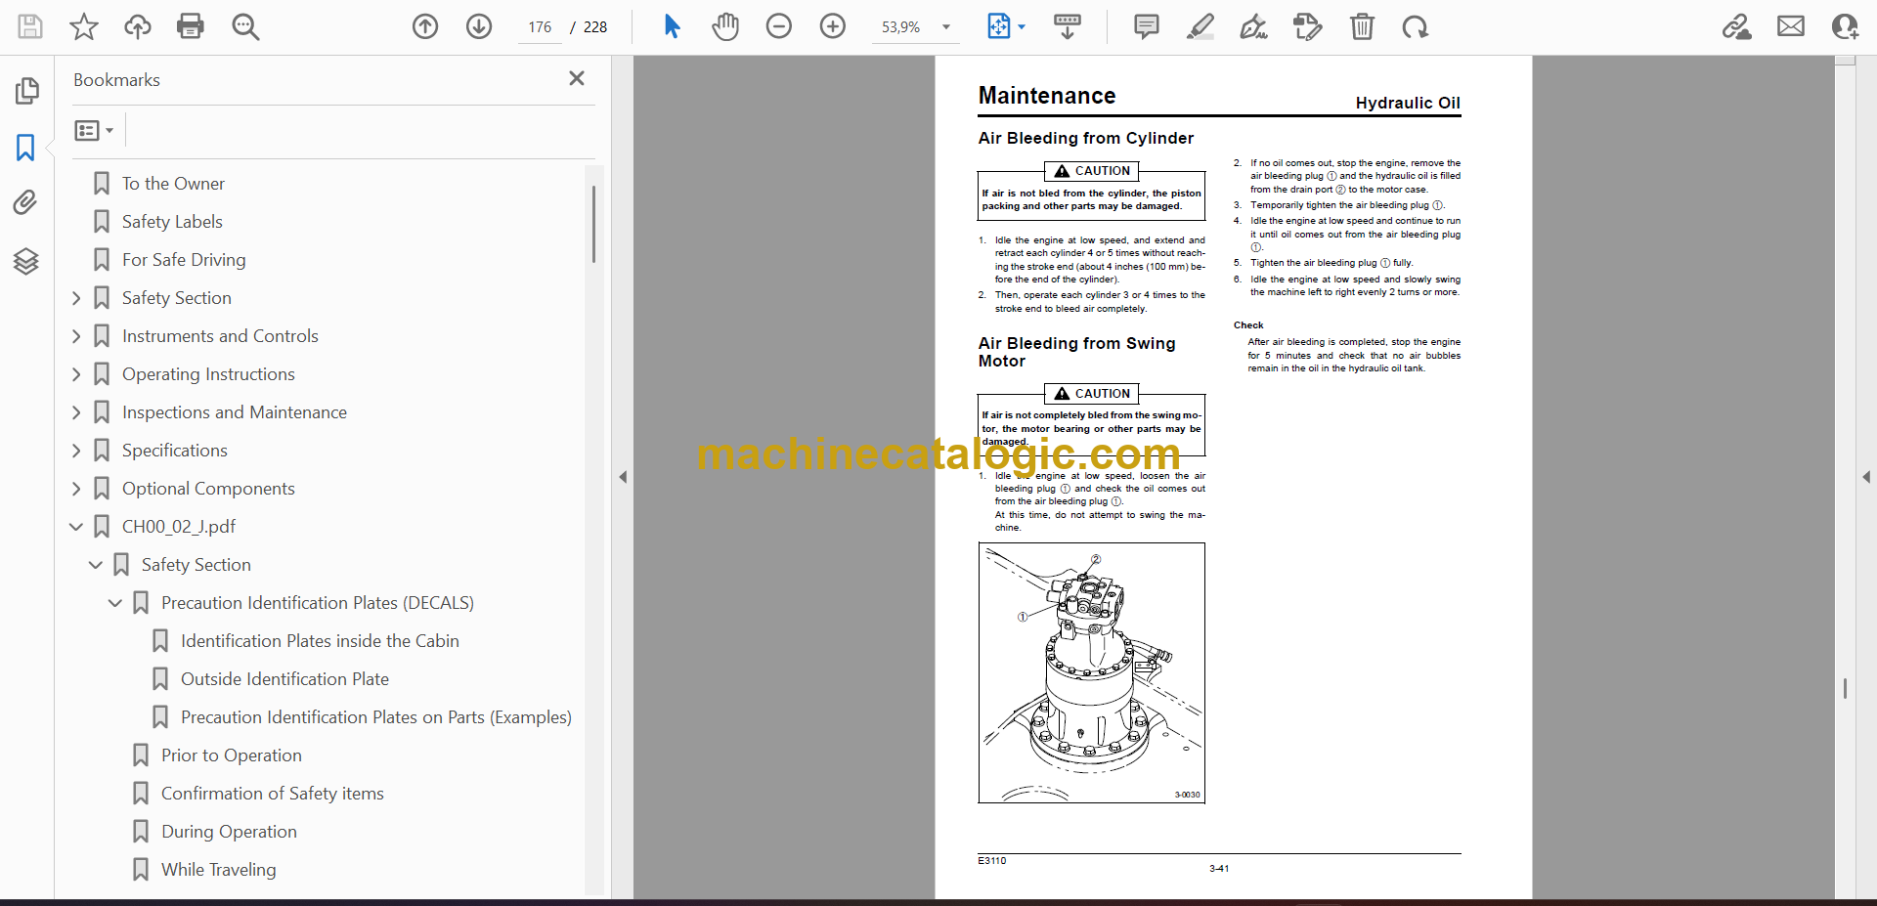Click the share link icon
Viewport: 1877px width, 906px height.
pos(1737,26)
